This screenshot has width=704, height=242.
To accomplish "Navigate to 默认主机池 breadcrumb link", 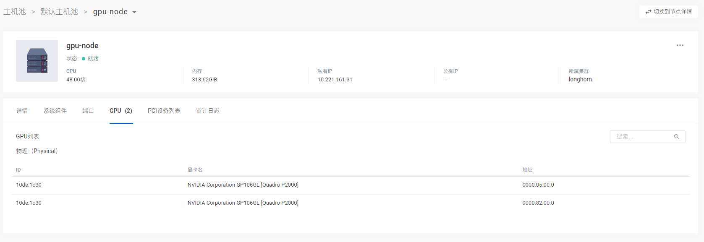I will click(59, 12).
